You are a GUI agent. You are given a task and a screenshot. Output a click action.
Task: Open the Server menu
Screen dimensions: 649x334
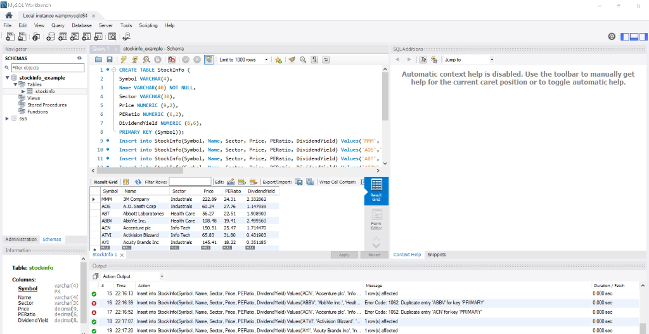point(106,25)
